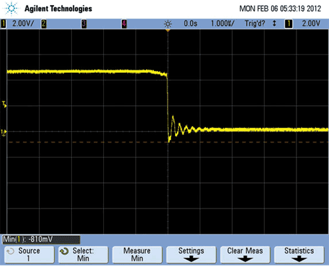Click the Select Min rotary knob icon
329x266 pixels.
64,252
